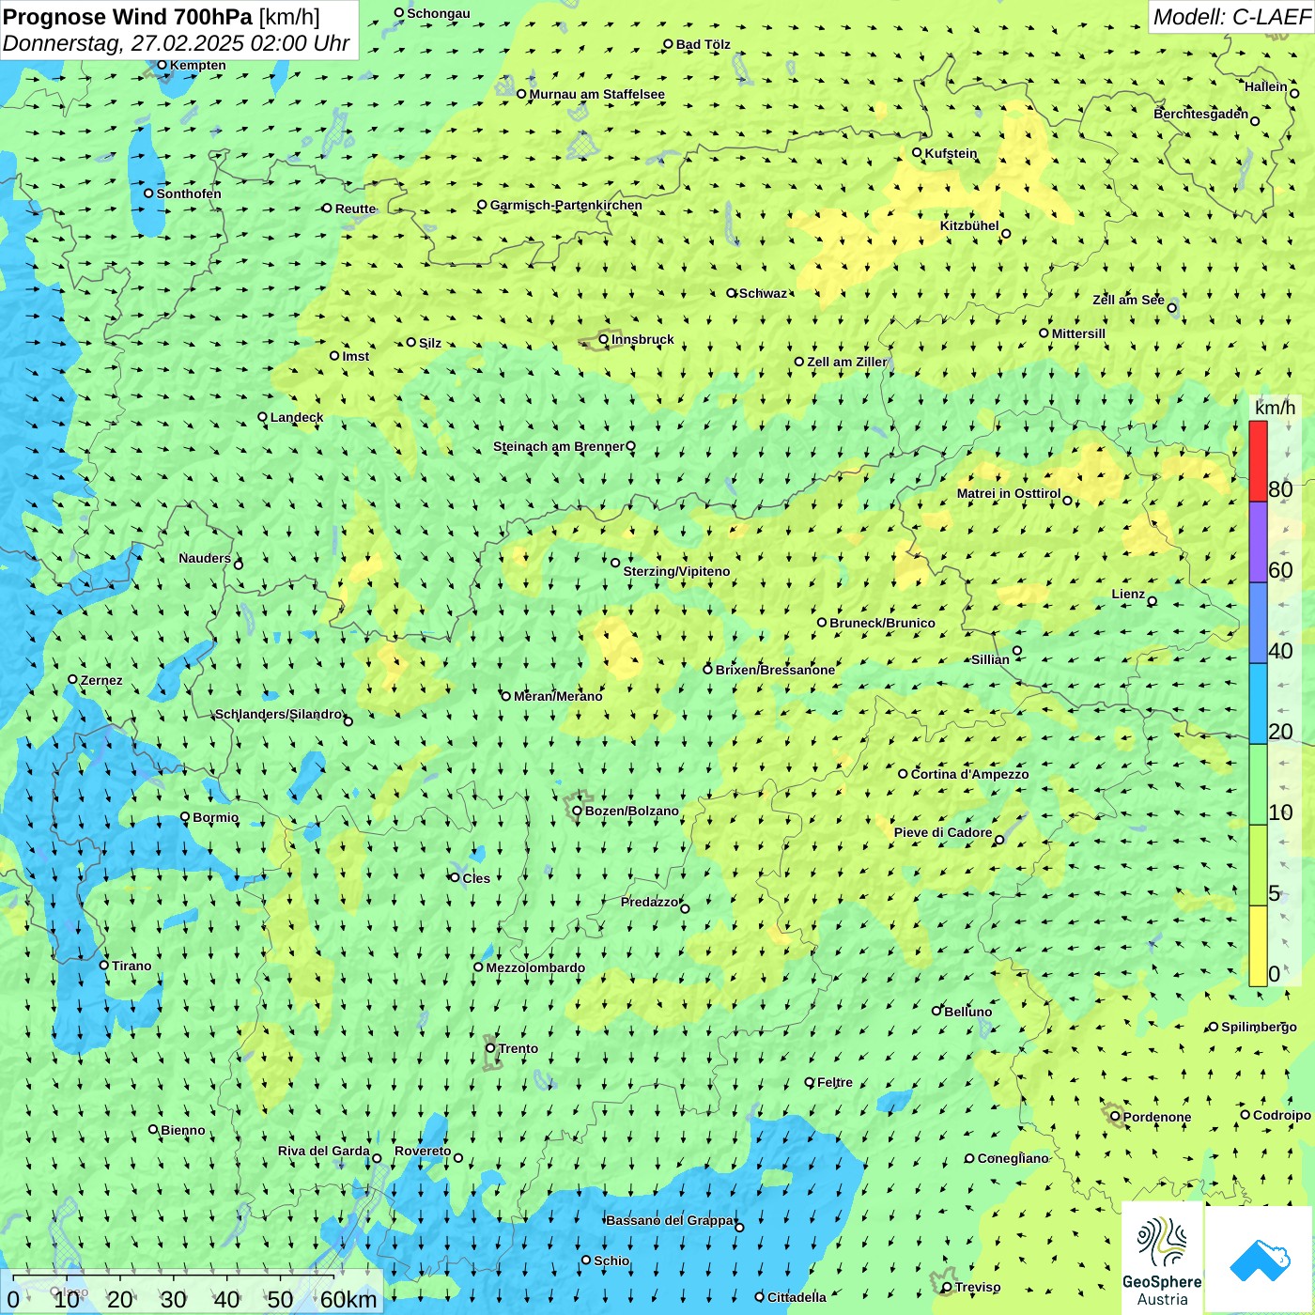Click the GeoSphere Austria logo
The image size is (1315, 1315).
point(1162,1260)
